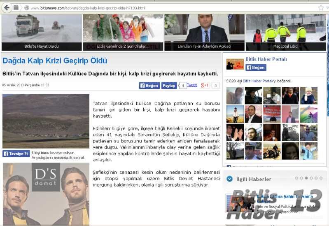Select the first İlgili Haberler carousel dot

tap(296, 178)
